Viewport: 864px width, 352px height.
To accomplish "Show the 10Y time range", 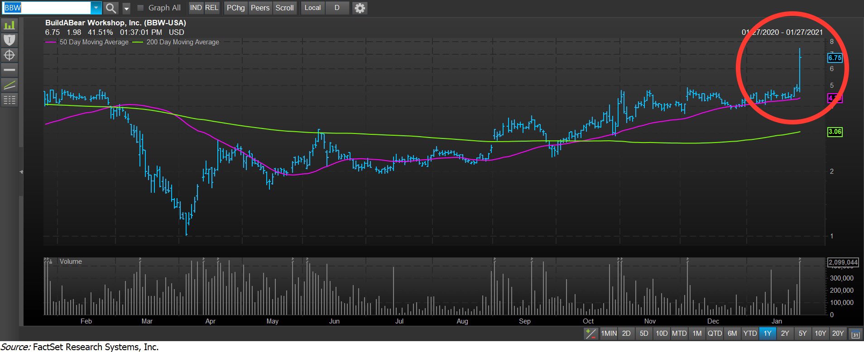I will point(821,333).
